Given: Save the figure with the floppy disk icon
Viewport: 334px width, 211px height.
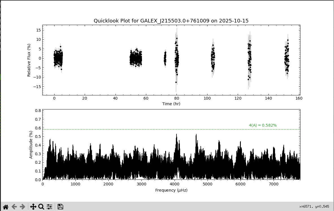Looking at the screenshot, I should tap(60, 207).
